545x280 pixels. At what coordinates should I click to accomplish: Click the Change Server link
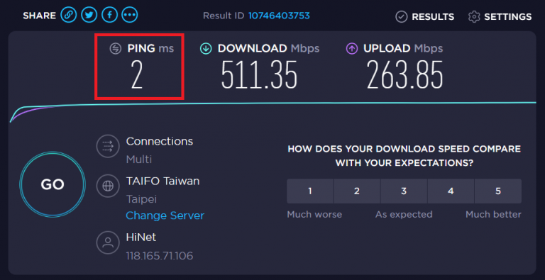click(165, 215)
